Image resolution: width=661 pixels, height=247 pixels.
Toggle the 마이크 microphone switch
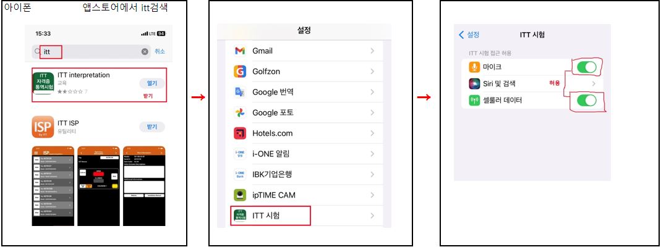(587, 67)
